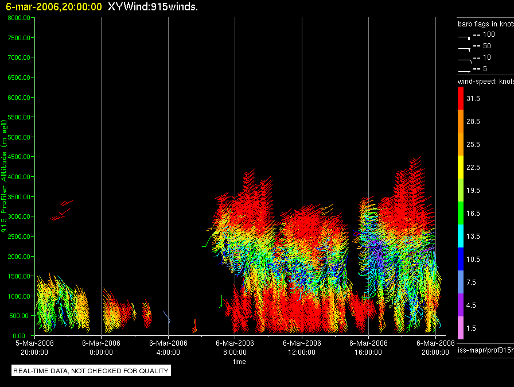Image resolution: width=514 pixels, height=387 pixels.
Task: Click the 500.00 altitude tick label
Action: [x=19, y=316]
